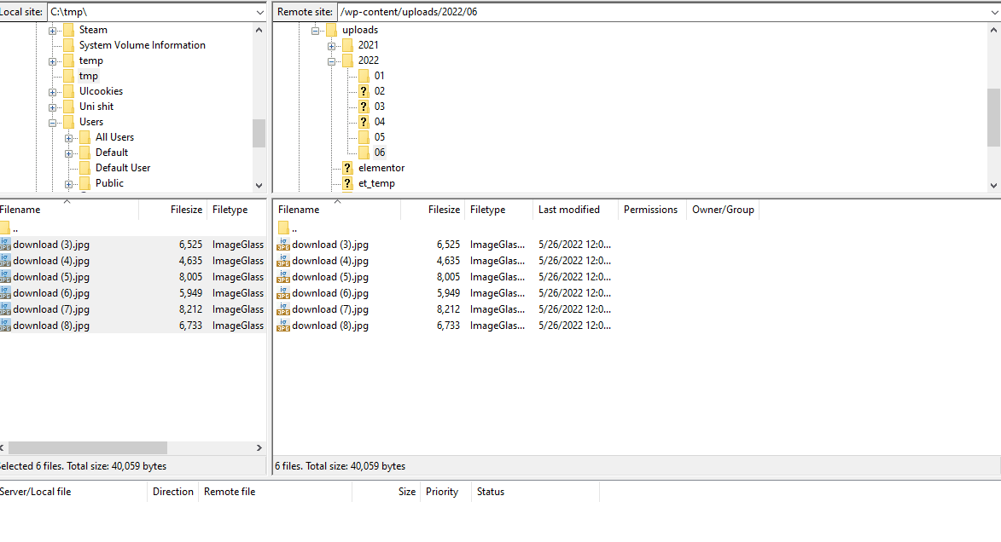Click the parent folder icon in local file list

4,228
